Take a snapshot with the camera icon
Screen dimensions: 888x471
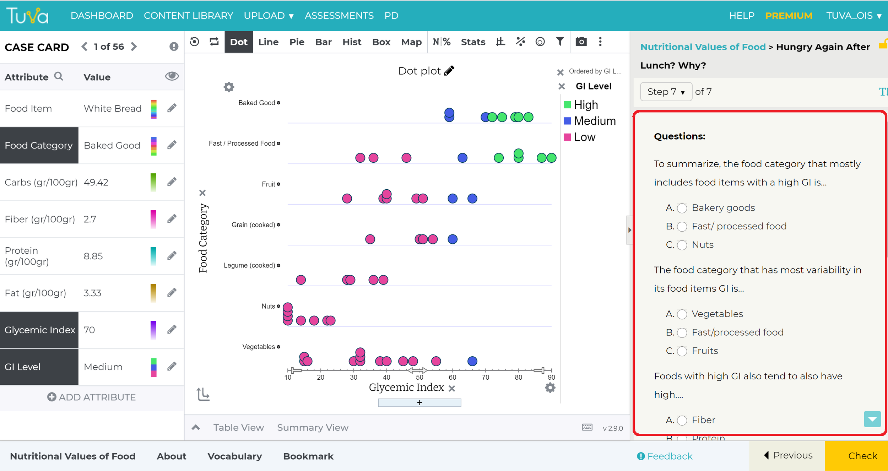[x=581, y=42]
